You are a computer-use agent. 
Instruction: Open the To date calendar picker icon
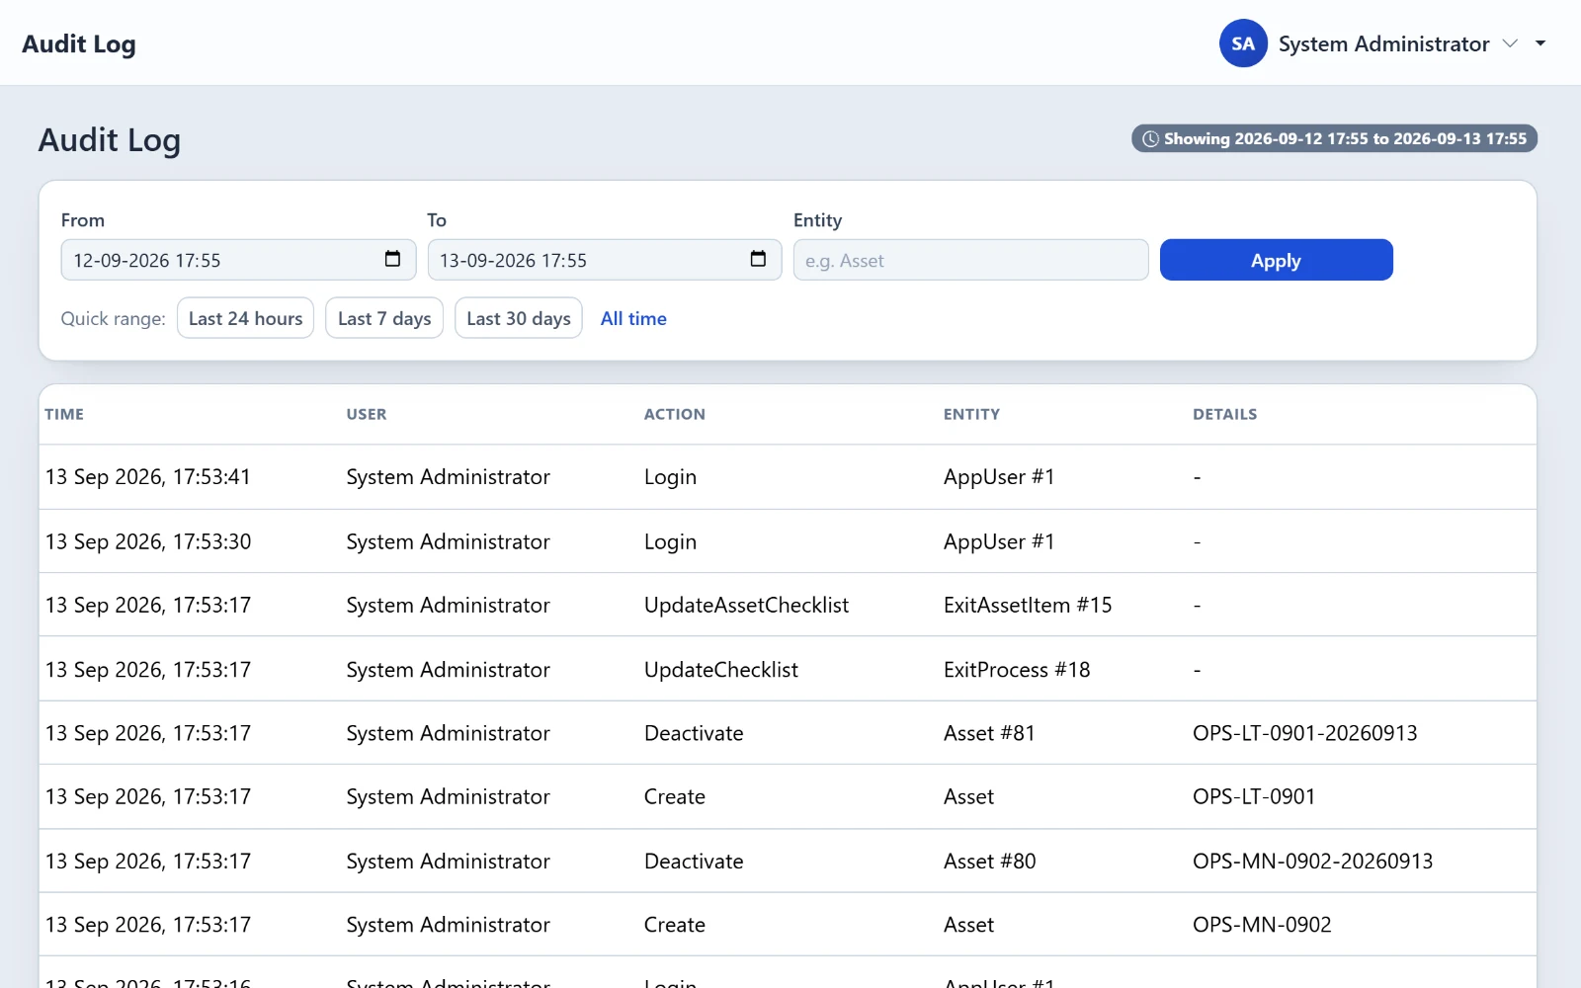pos(758,259)
